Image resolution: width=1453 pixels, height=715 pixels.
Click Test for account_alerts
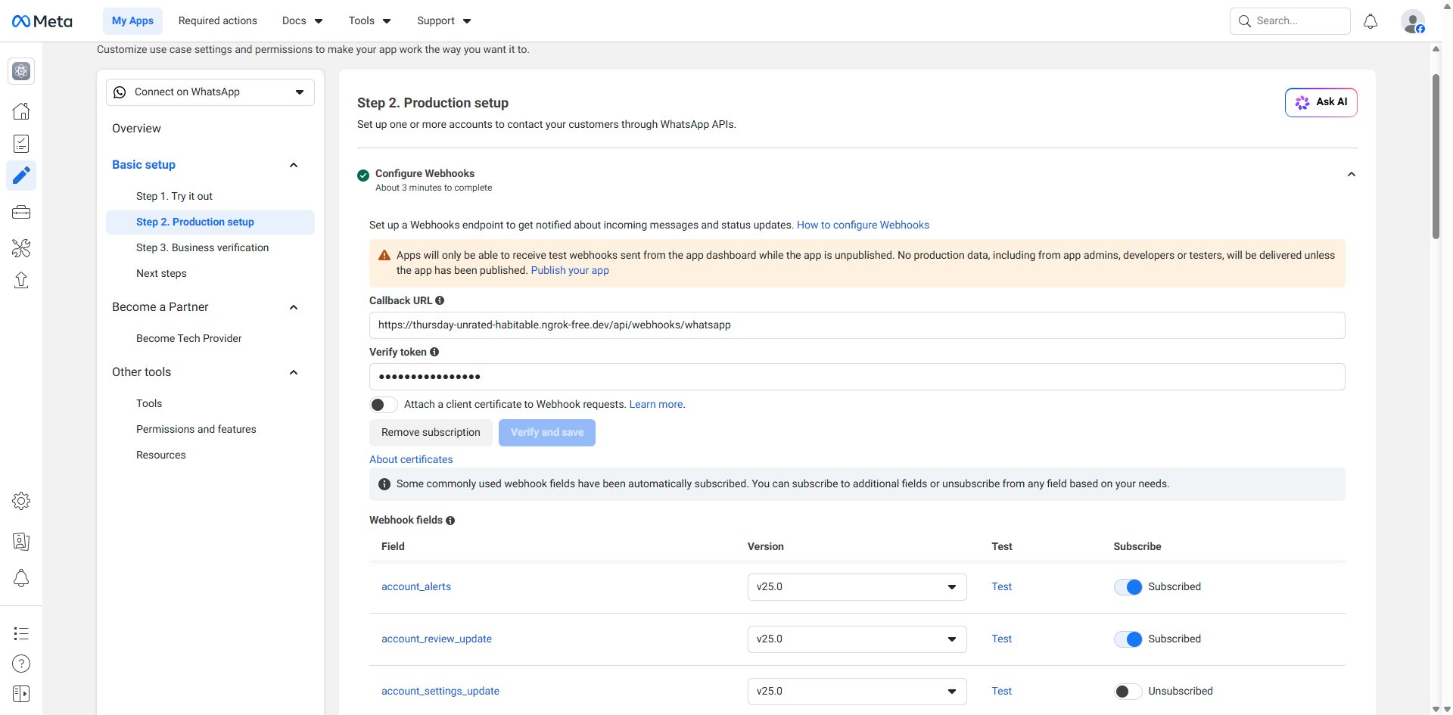[1001, 587]
